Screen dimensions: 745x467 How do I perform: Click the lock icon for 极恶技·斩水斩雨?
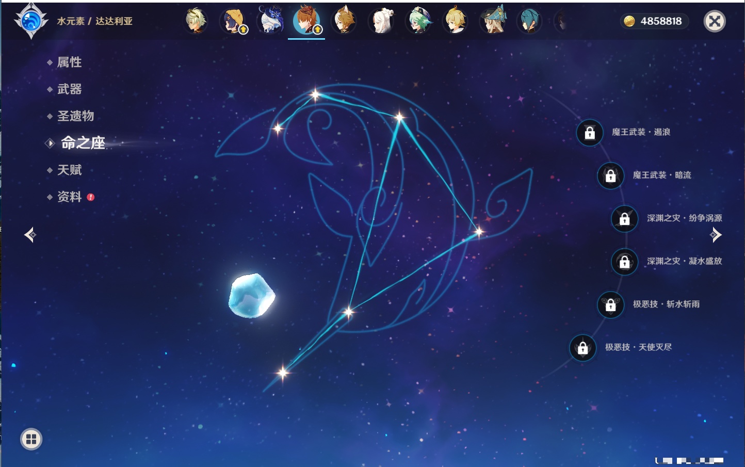(610, 304)
